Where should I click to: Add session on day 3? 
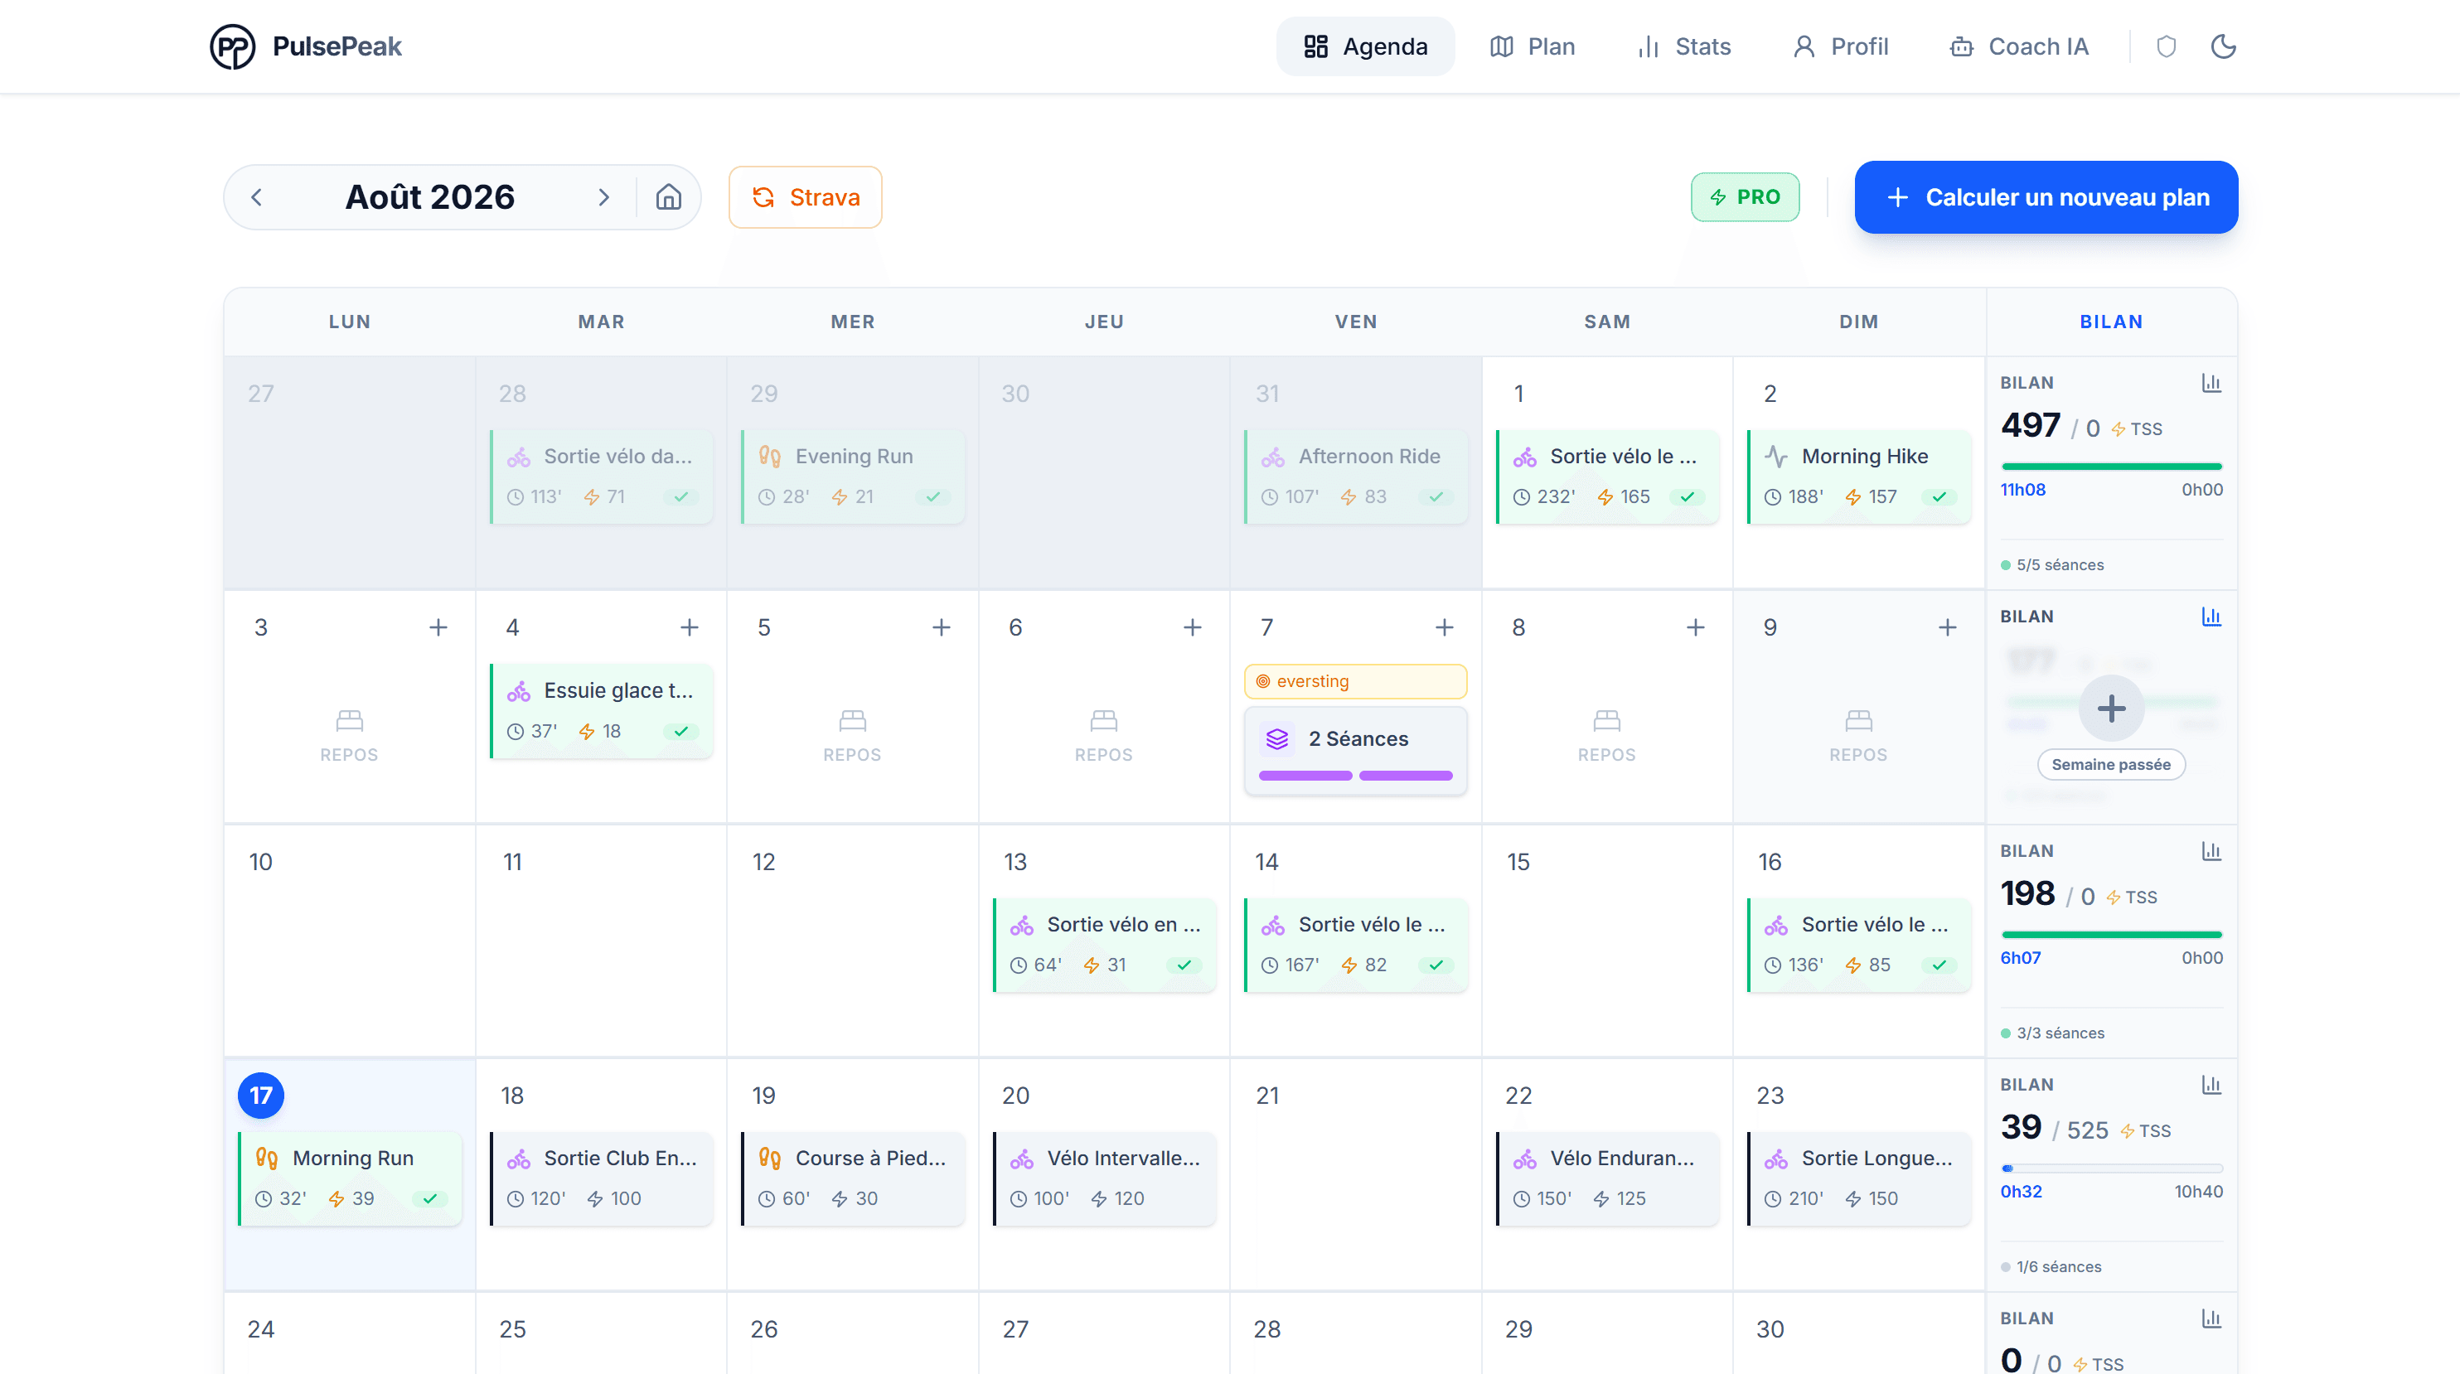[438, 627]
